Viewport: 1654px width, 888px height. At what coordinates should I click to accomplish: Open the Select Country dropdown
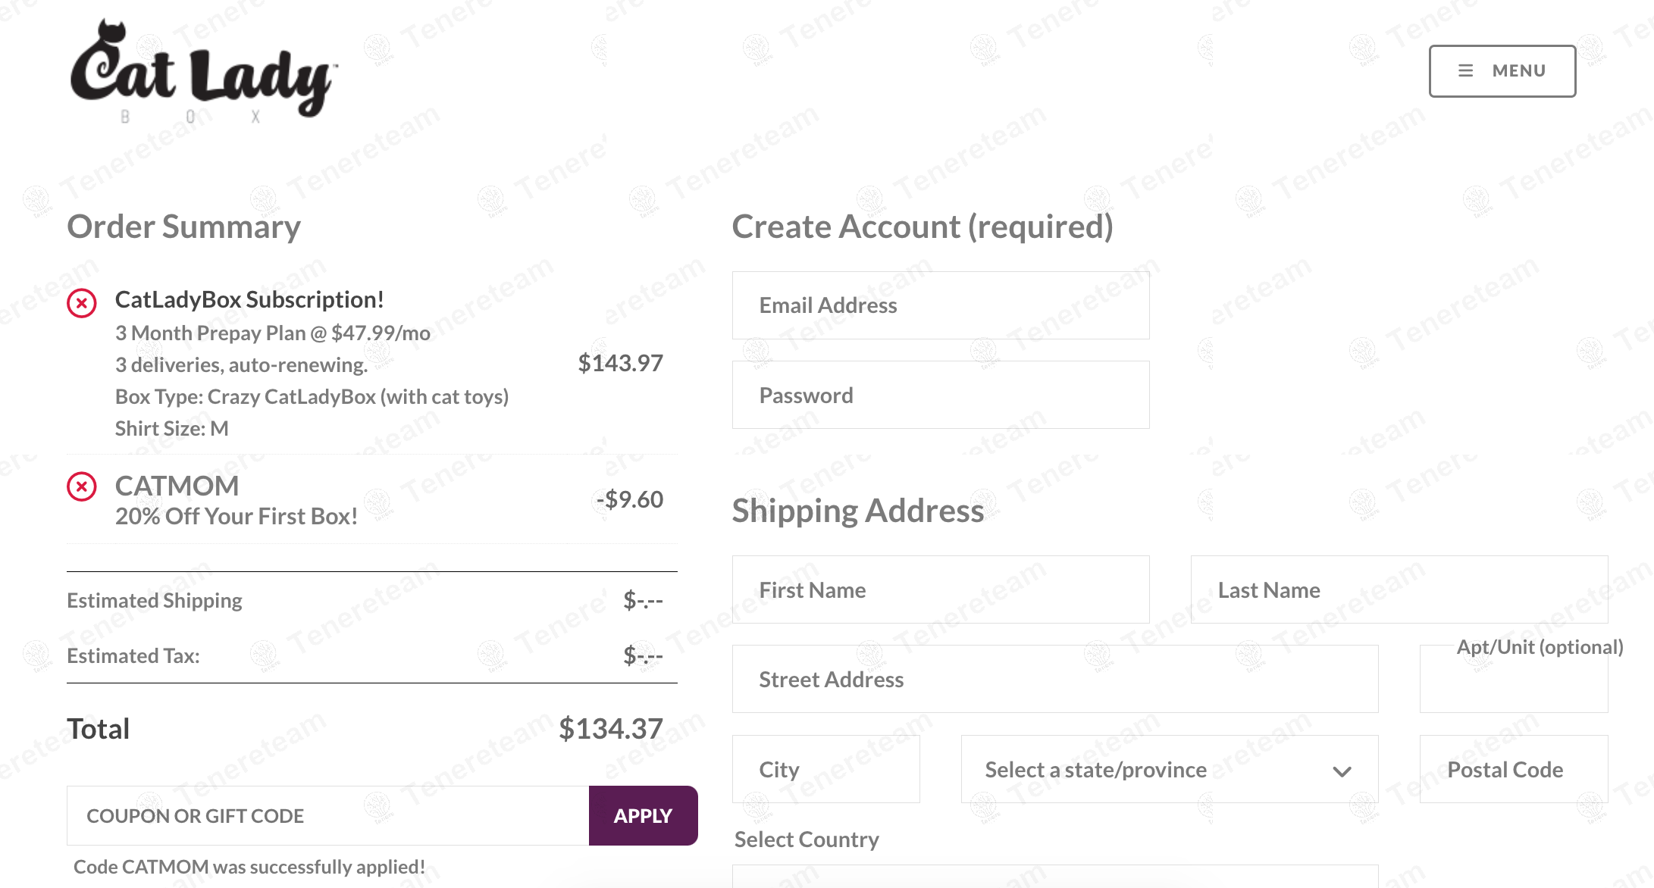click(x=1054, y=877)
